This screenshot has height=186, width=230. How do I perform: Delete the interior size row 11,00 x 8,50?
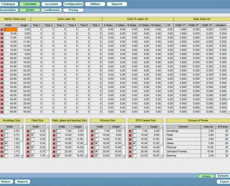click(x=2, y=38)
